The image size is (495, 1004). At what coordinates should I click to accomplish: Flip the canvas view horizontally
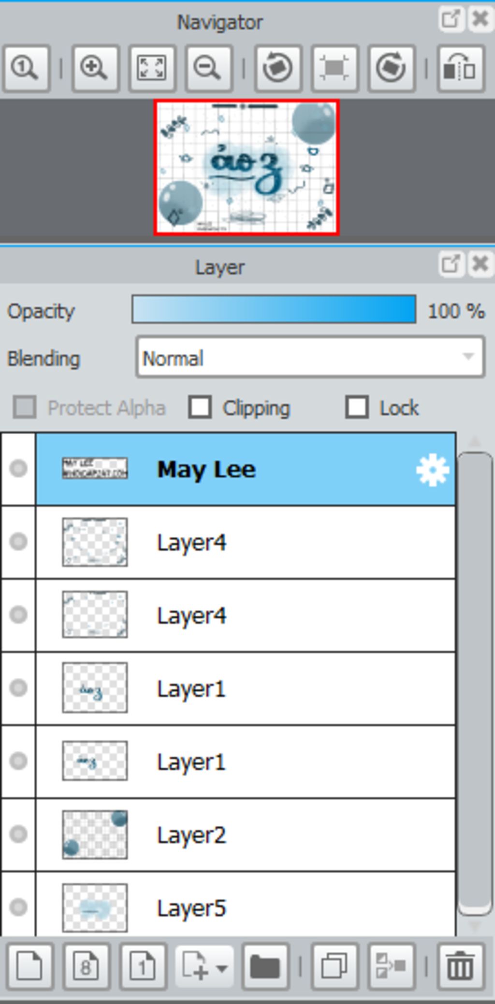point(461,68)
